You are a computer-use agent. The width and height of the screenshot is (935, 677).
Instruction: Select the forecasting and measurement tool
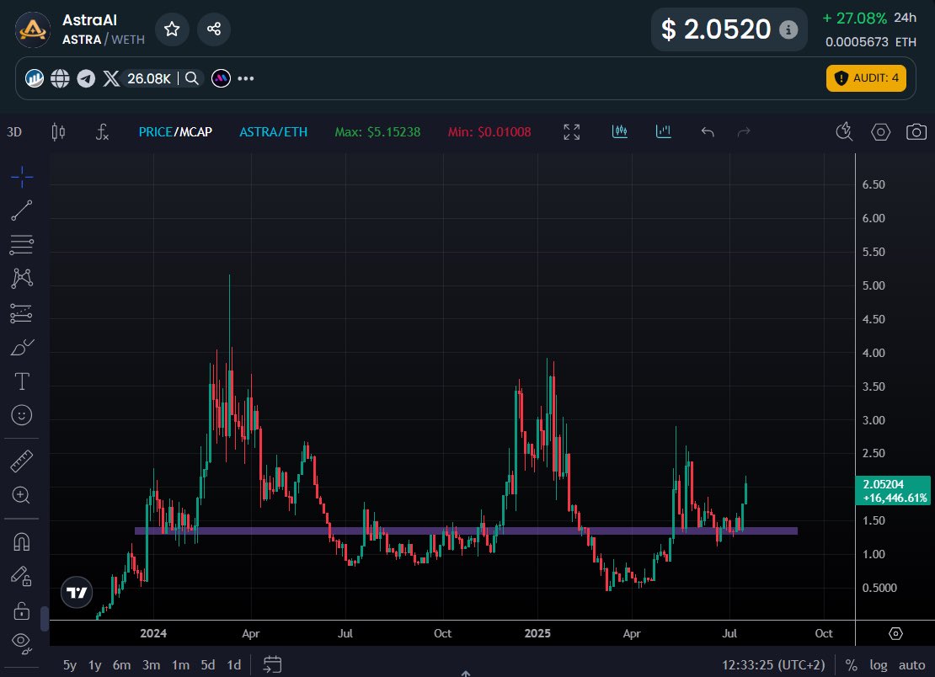21,313
